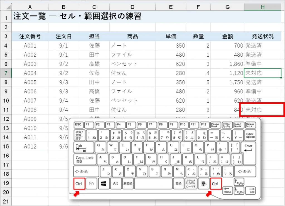285x206 pixels.
Task: Click the 担当 cell 田中 in row 5
Action: coord(94,55)
